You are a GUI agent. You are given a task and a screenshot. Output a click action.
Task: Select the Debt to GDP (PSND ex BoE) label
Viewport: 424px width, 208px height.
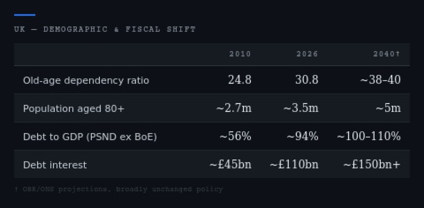90,137
